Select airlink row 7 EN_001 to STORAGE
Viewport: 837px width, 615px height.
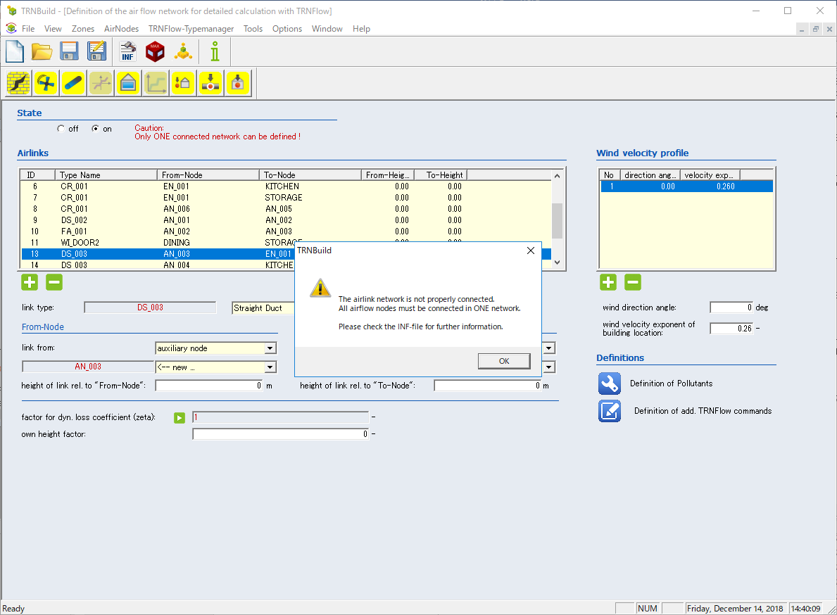pyautogui.click(x=286, y=197)
